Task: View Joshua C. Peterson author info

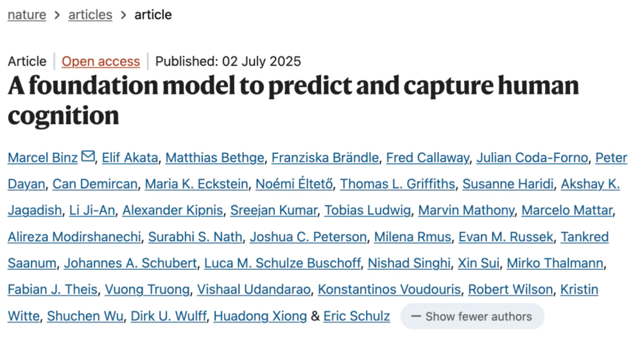Action: pos(308,237)
